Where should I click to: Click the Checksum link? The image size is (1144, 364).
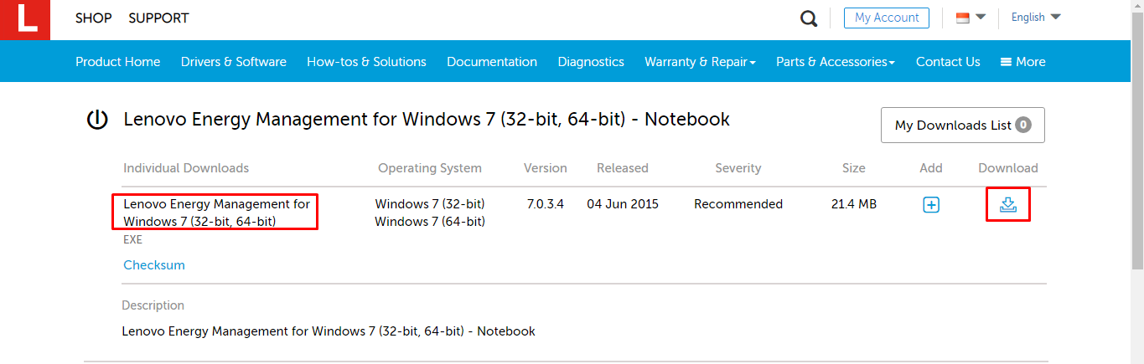pos(154,265)
